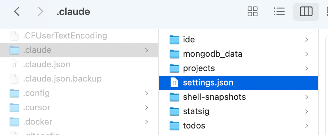Click the .claude folder in left column

(x=37, y=50)
